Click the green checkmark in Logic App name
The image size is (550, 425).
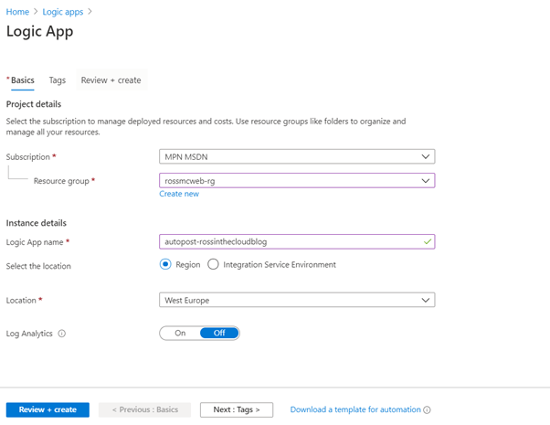click(x=428, y=242)
